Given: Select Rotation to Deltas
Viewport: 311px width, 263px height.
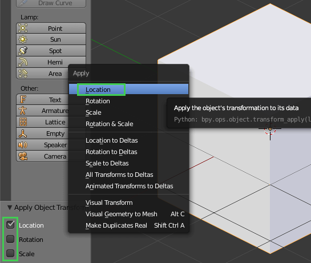Looking at the screenshot, I should tap(128, 152).
